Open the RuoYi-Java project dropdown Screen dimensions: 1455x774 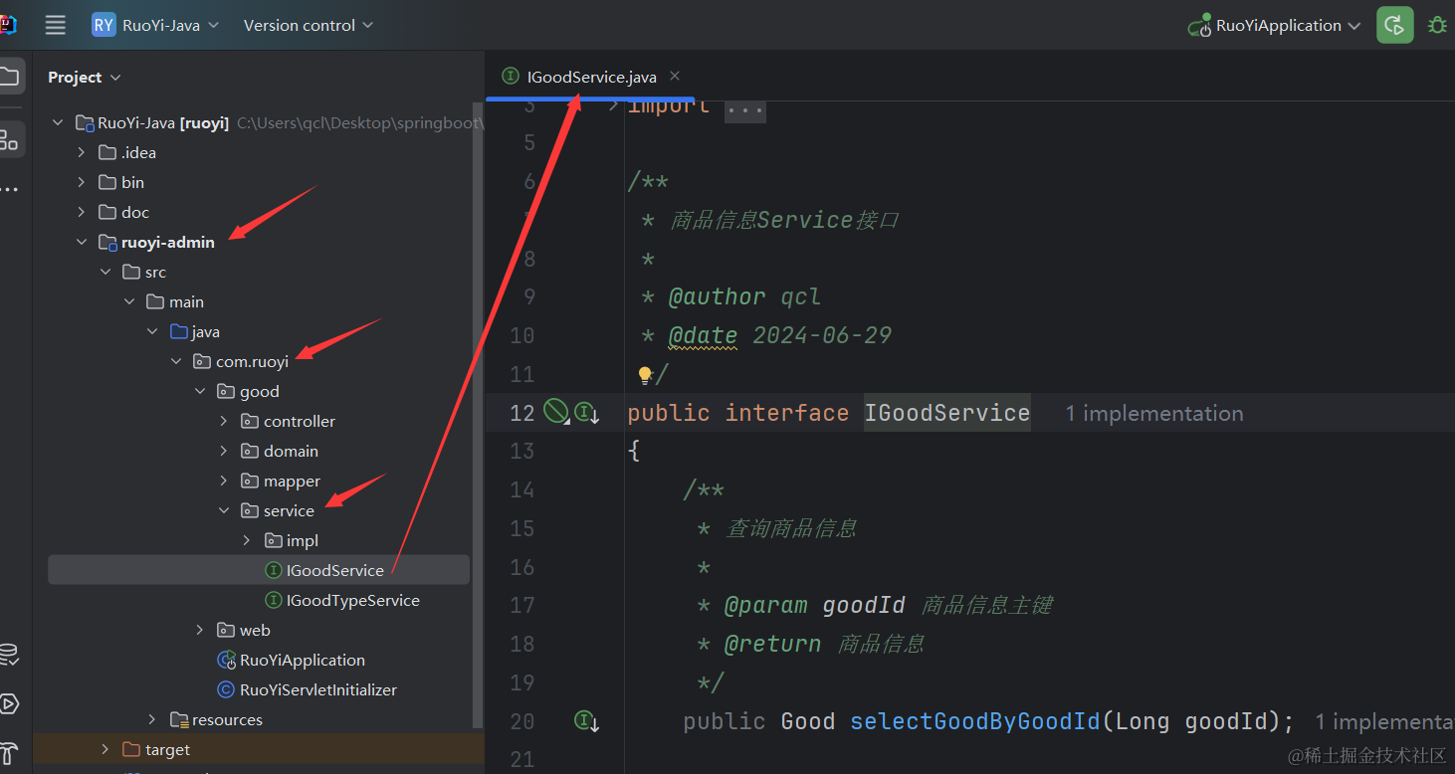155,26
